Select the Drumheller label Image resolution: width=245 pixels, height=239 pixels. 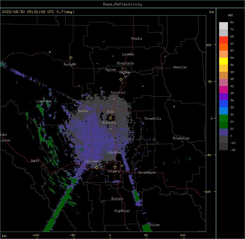pos(181,138)
